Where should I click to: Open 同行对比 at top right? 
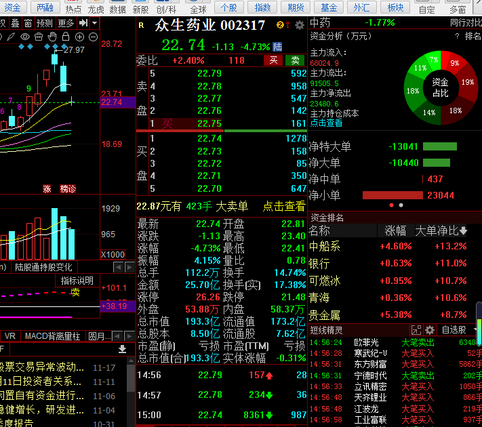coord(466,23)
